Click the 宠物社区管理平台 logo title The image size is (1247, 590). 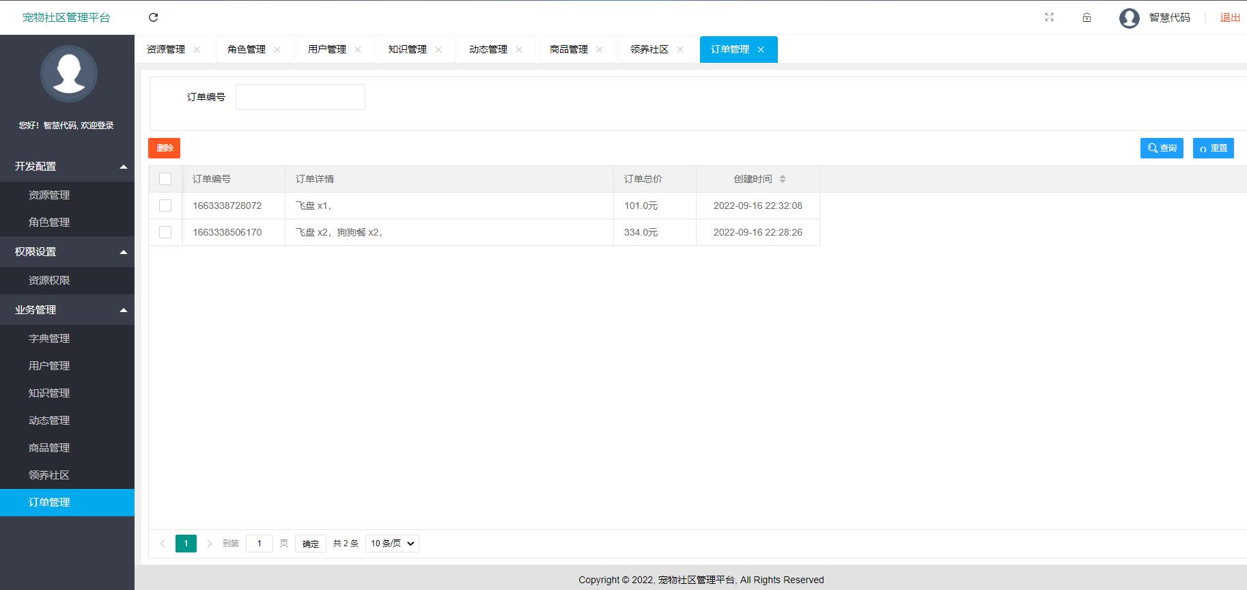[x=66, y=18]
